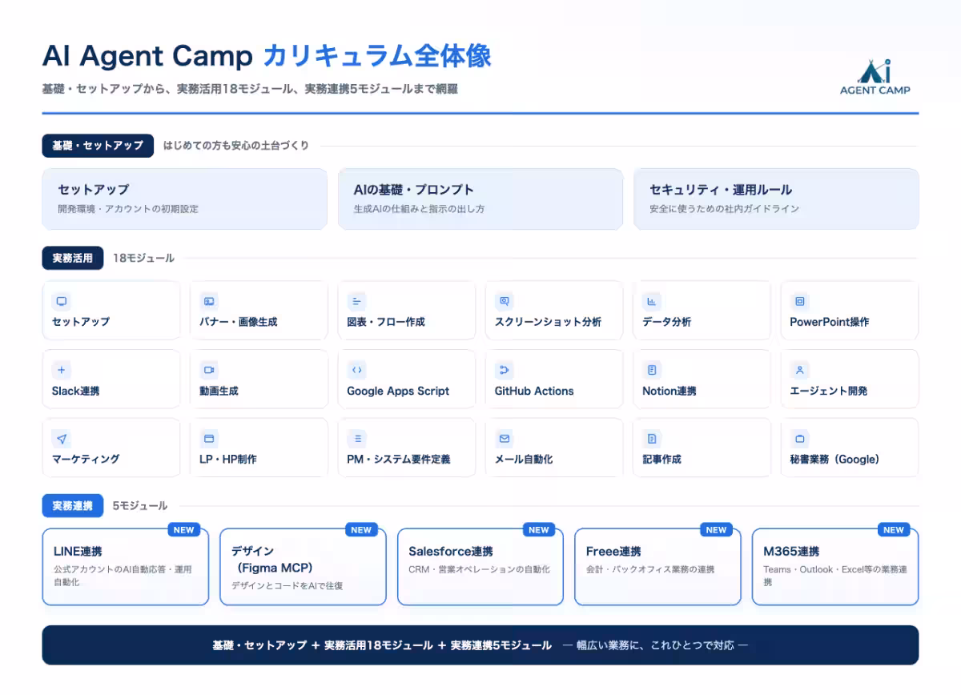The width and height of the screenshot is (961, 695).
Task: Click the AI Agent Camp tent logo
Action: tap(875, 77)
